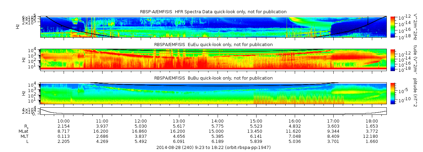Viewport: 423px width, 152px height.
Task: Click the bottom line plot panel
Action: pos(214,111)
